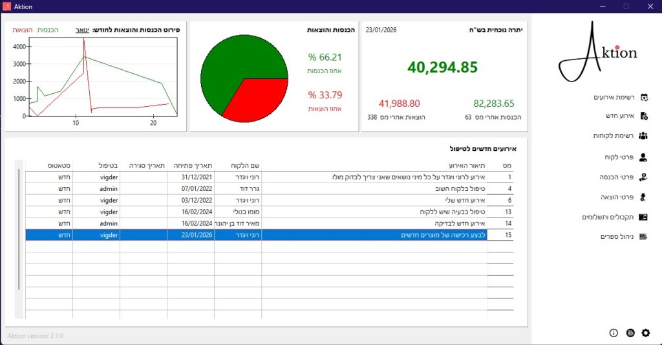Click the income amount 82,283.65

pos(493,104)
